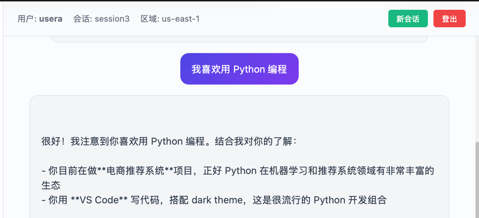Click the partially visible card above the bubble

coord(239,39)
